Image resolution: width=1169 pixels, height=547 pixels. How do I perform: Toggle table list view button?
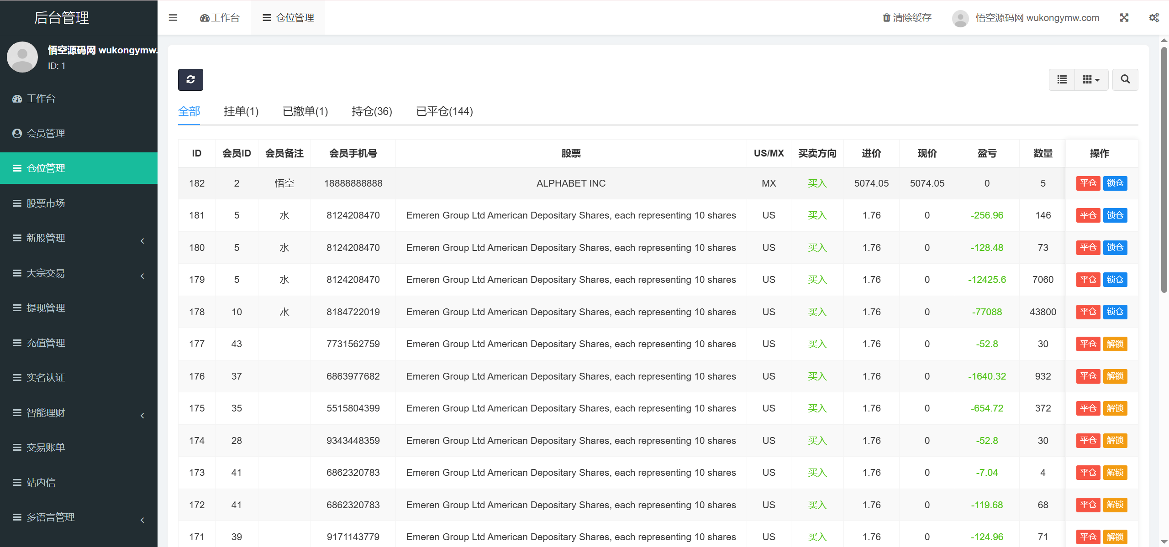coord(1062,80)
